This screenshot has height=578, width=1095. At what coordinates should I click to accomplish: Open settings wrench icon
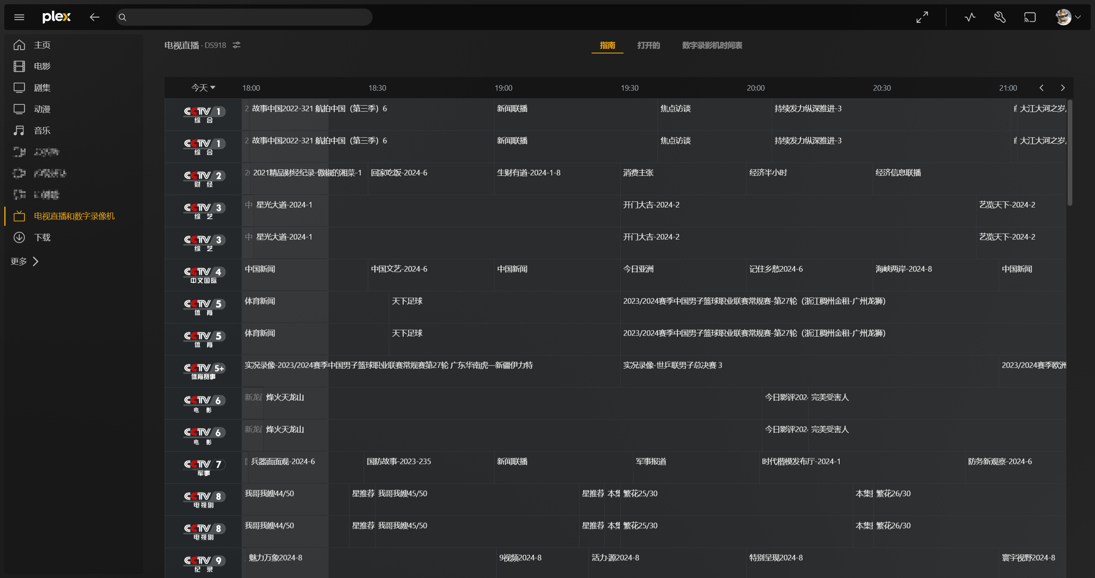tap(1000, 17)
